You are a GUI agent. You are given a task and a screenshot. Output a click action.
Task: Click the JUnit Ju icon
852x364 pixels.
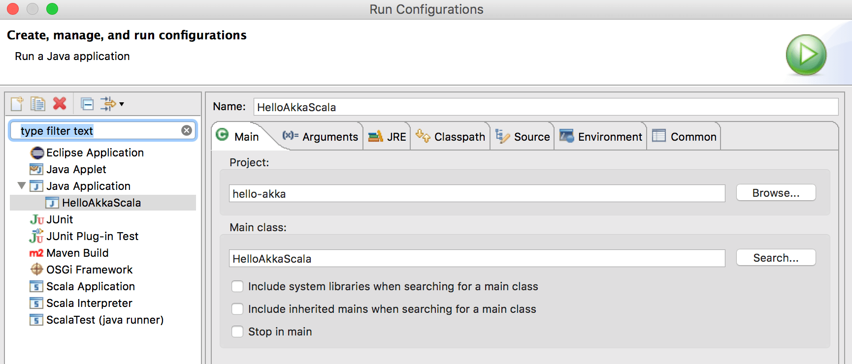point(37,219)
